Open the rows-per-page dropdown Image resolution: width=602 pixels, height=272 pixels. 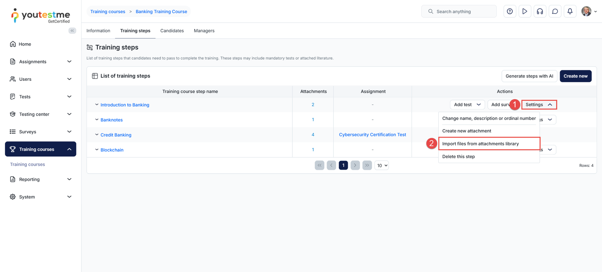click(x=382, y=165)
